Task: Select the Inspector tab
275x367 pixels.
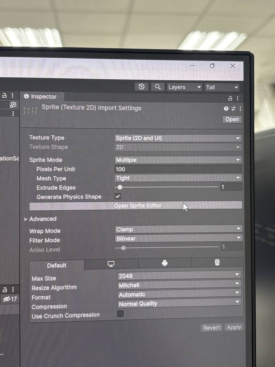Action: click(42, 96)
